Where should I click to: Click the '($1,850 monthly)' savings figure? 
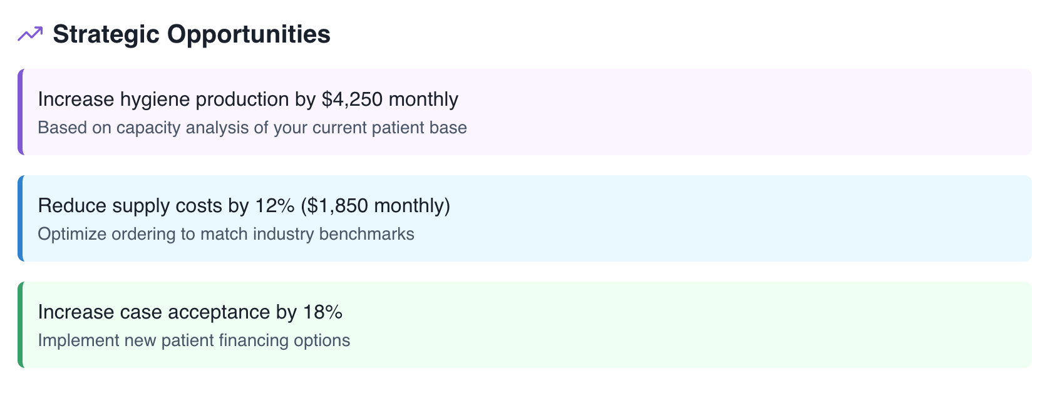point(376,206)
